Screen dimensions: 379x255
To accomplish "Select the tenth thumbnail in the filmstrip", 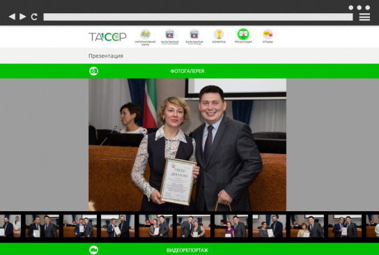I will 345,226.
